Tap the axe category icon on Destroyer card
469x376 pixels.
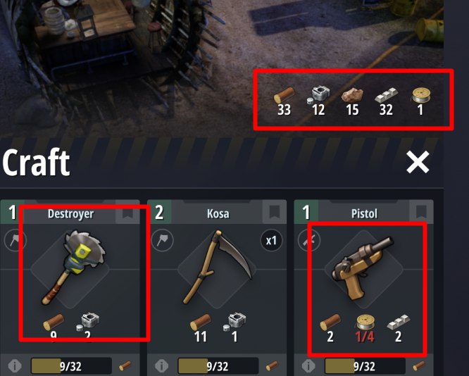pos(15,240)
